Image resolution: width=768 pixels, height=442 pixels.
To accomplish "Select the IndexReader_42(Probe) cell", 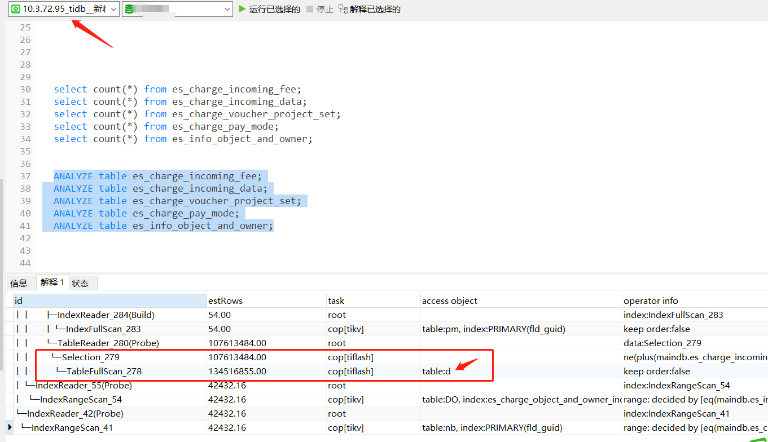I will (x=110, y=414).
